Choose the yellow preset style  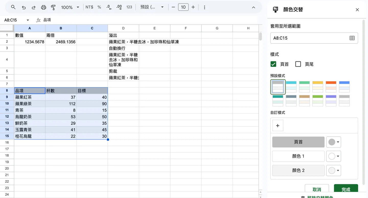tap(318, 87)
